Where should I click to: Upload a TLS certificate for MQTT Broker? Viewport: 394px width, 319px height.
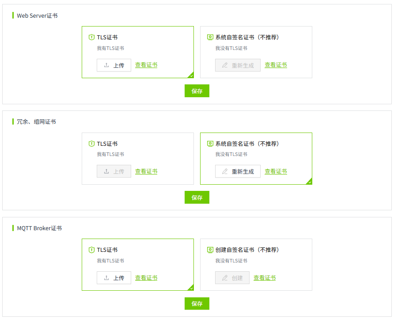coord(114,278)
